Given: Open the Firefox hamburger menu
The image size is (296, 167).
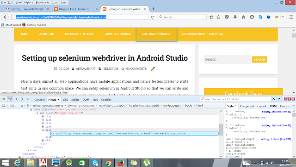Looking at the screenshot, I should click(291, 17).
